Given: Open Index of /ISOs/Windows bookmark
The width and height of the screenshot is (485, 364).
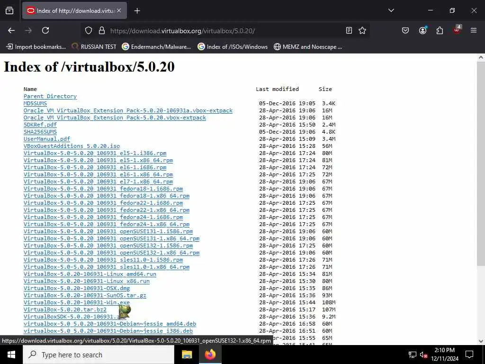Looking at the screenshot, I should pos(233,47).
